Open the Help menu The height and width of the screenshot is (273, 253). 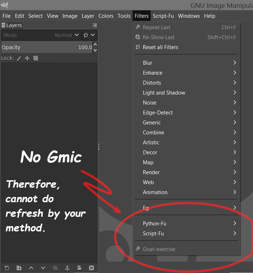point(210,16)
